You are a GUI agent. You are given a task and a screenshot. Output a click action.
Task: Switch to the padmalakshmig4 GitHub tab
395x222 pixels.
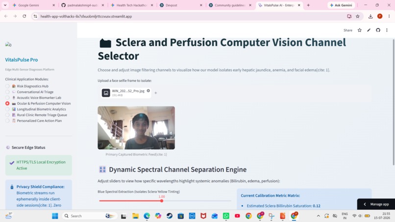tap(82, 5)
